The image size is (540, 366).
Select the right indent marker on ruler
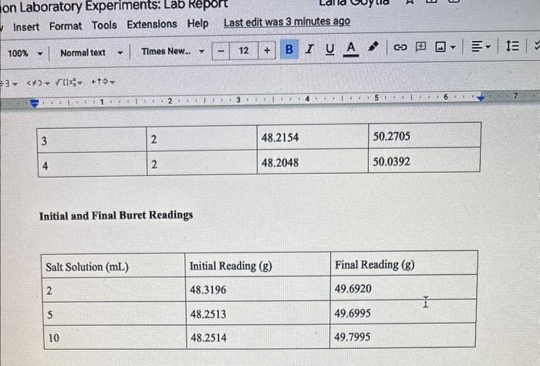[x=481, y=98]
